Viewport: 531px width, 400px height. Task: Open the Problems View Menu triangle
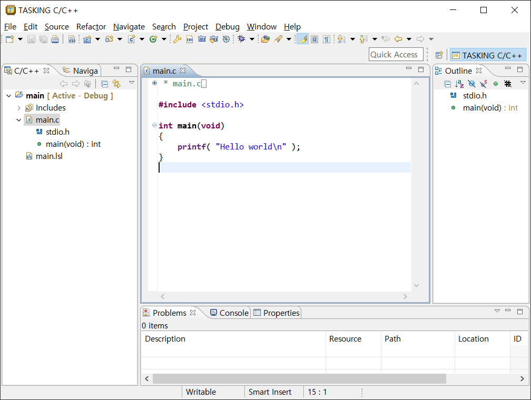[x=497, y=311]
